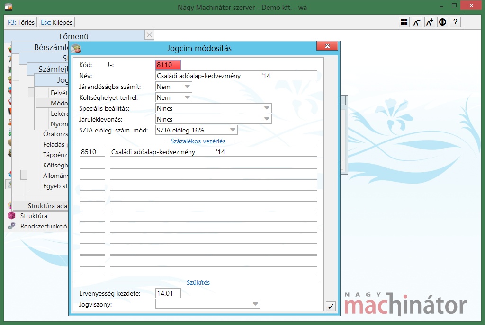Click the Jogcím módosítás dialog title icon

click(x=76, y=48)
